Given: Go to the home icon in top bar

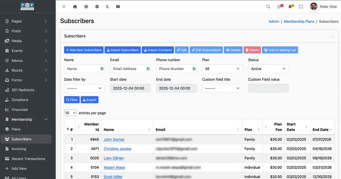Looking at the screenshot, I should pos(75,7).
